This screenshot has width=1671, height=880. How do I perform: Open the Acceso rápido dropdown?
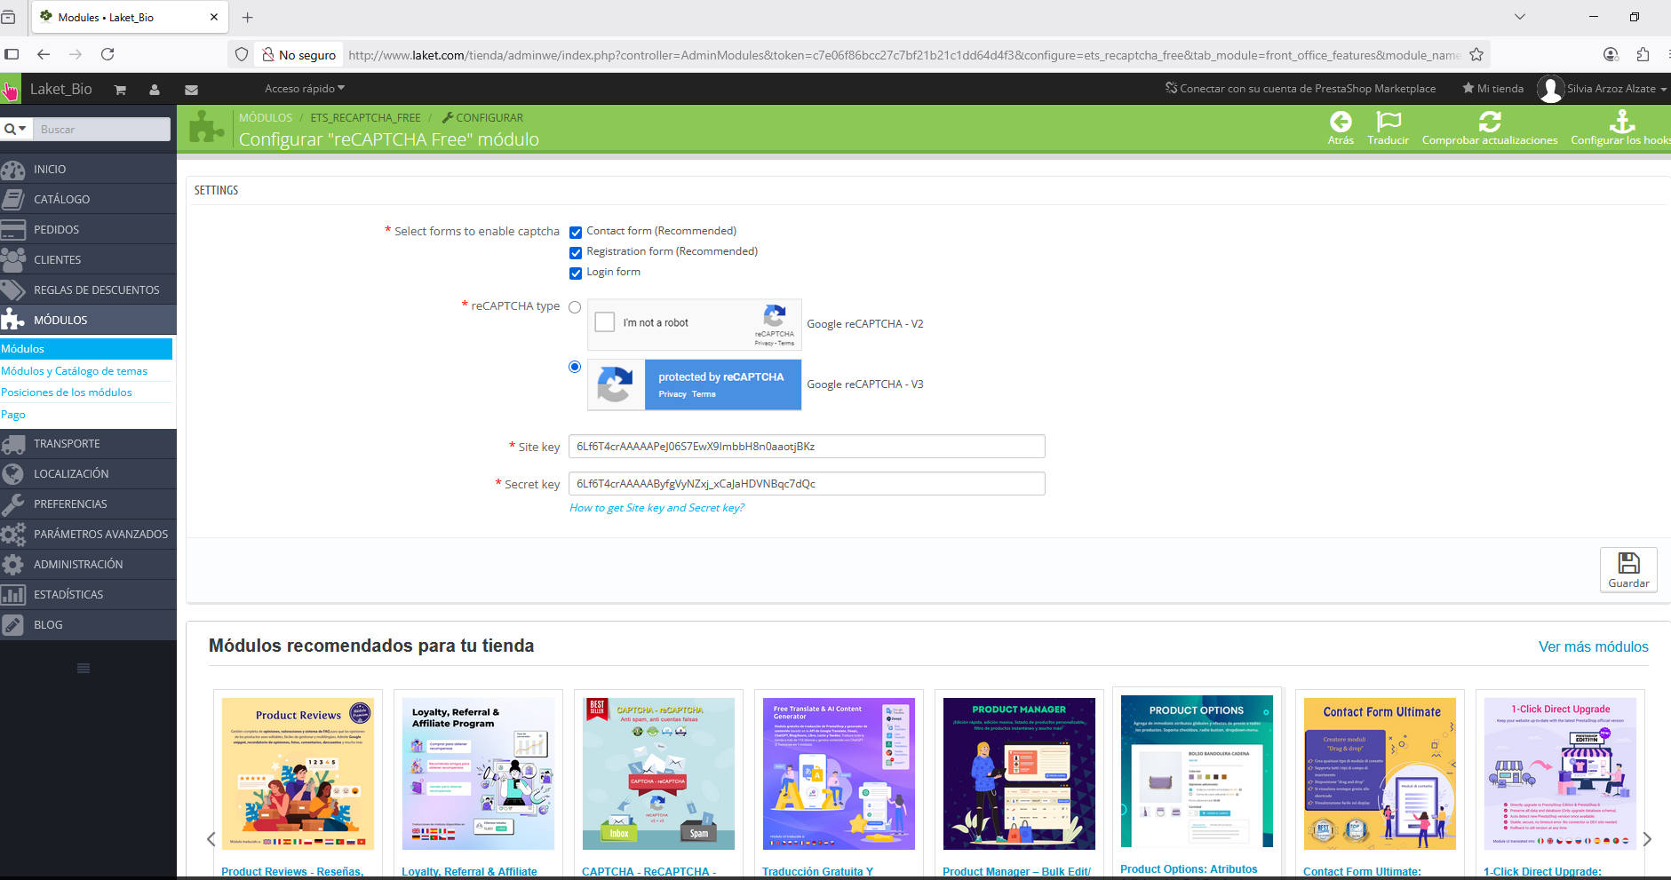pyautogui.click(x=305, y=89)
